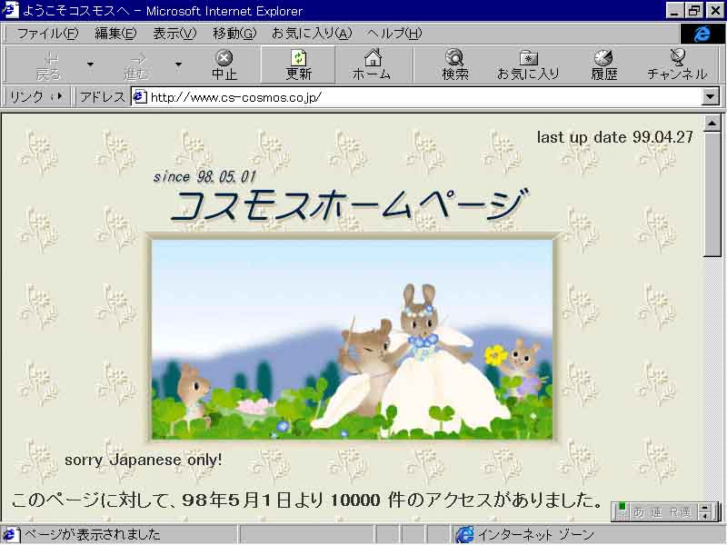Open the back history dropdown arrow beside 戻る
Image resolution: width=727 pixels, height=545 pixels.
90,64
